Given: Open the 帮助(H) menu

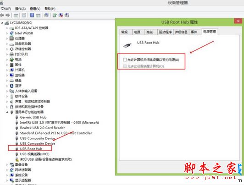Looking at the screenshot, I should [x=50, y=9].
